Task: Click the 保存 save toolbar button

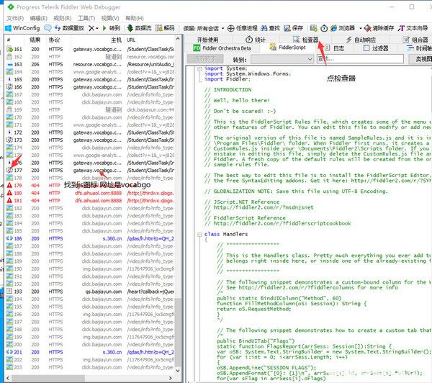Action: [x=294, y=28]
